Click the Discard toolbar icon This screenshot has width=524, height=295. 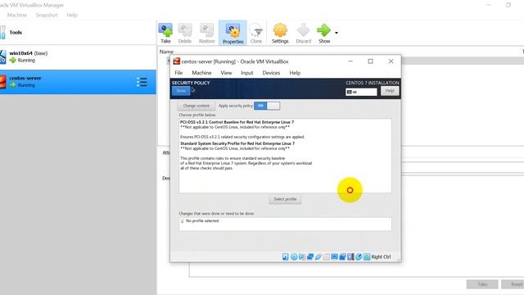[304, 30]
